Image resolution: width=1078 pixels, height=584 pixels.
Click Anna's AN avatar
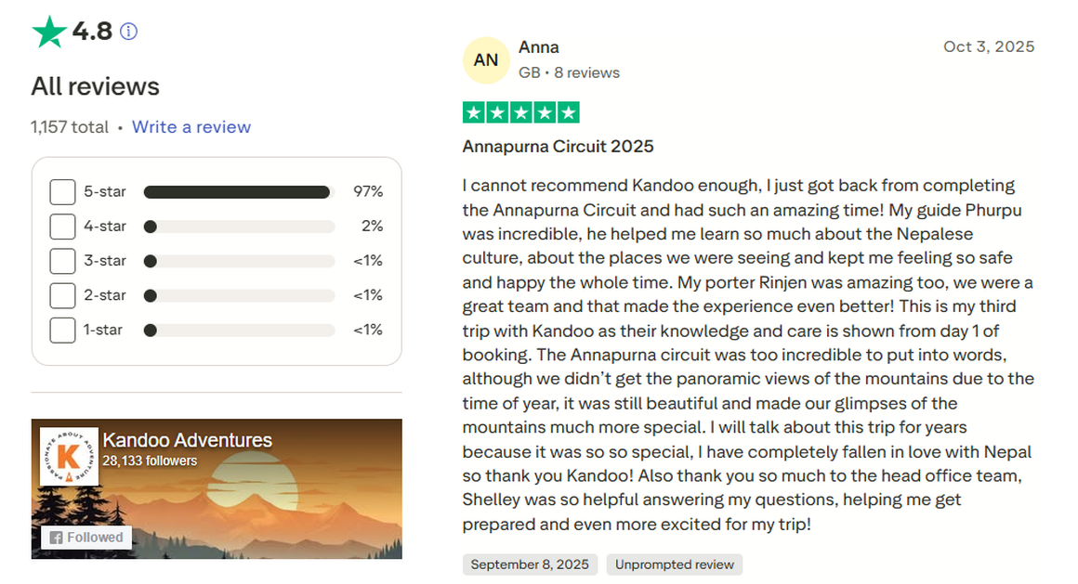(x=486, y=59)
